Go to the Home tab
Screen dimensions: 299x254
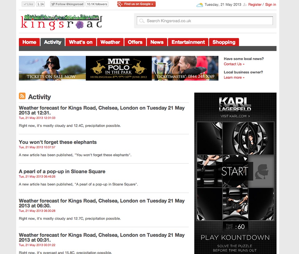point(29,42)
